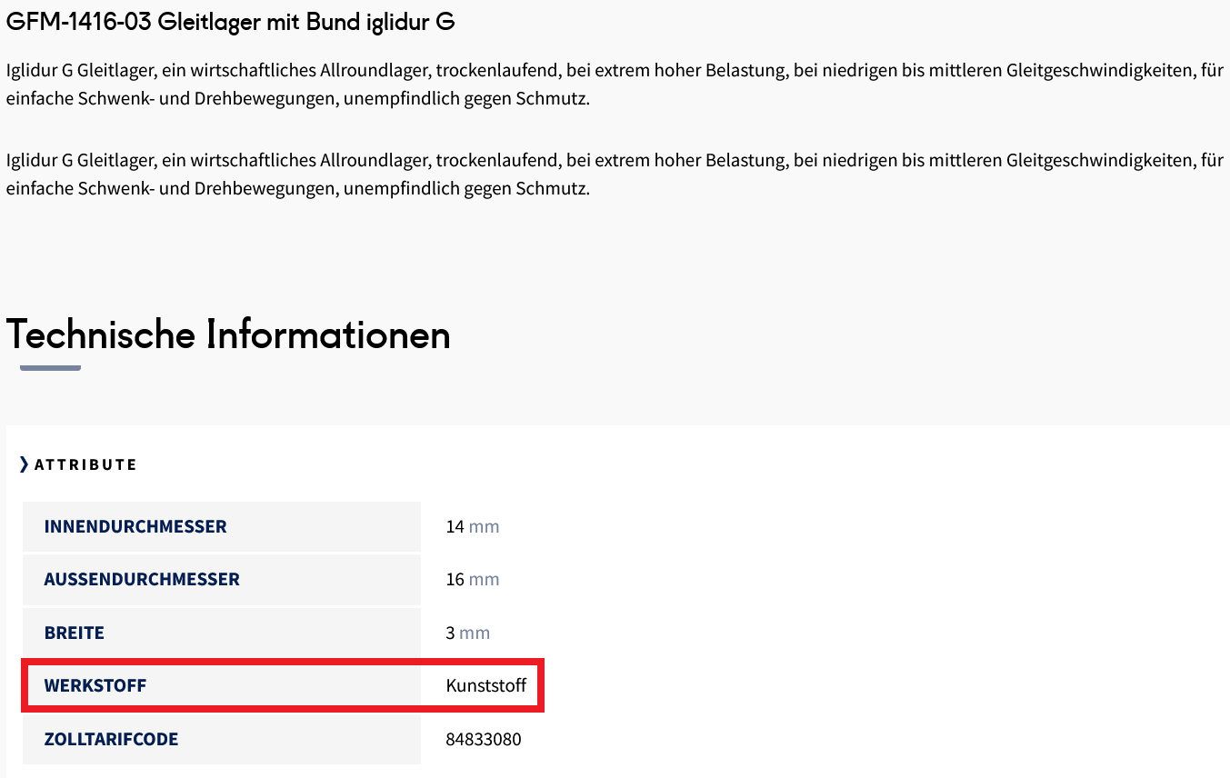This screenshot has height=778, width=1230.
Task: Click the mm unit beside 14
Action: coord(484,526)
